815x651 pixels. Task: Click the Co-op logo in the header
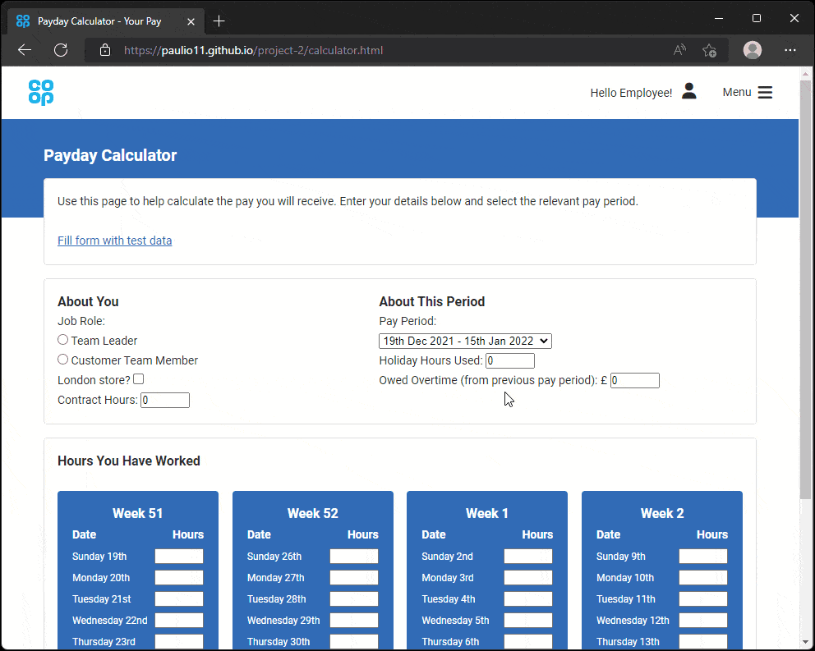click(40, 93)
